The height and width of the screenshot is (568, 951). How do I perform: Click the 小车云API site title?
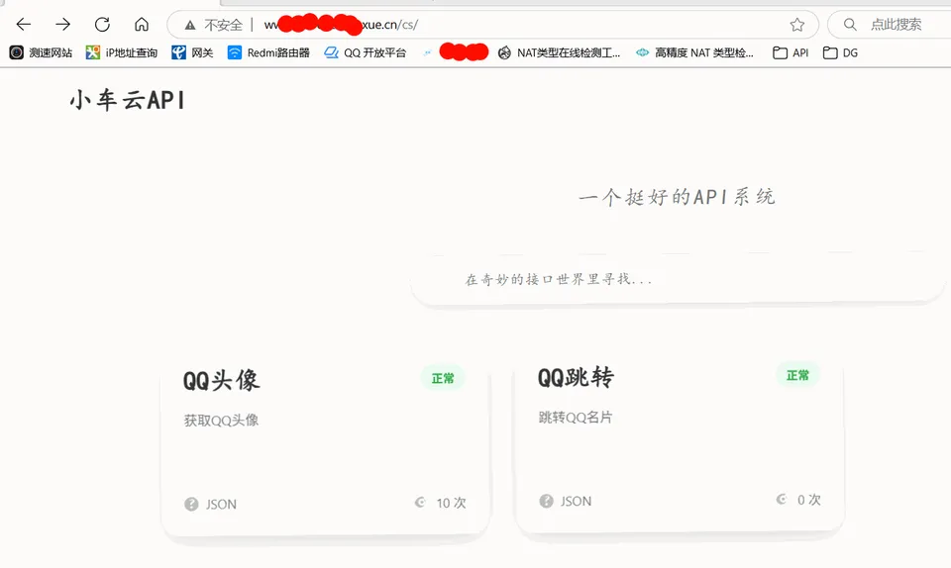[128, 100]
